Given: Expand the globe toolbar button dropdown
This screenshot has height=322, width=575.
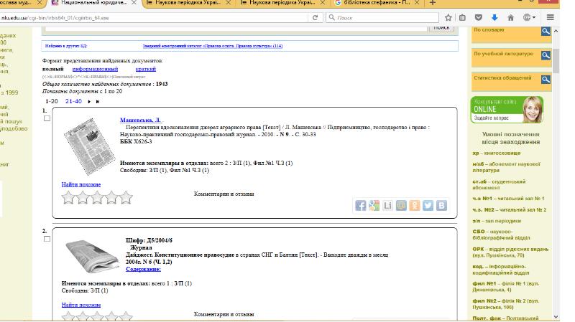Looking at the screenshot, I should (535, 17).
